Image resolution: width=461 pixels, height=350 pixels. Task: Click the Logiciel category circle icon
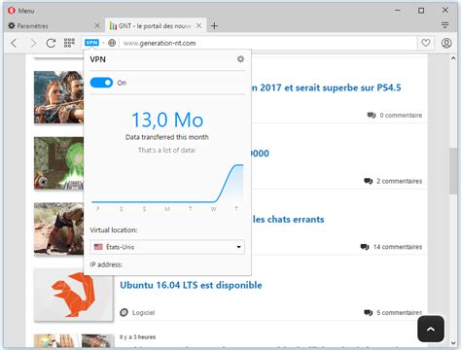(x=124, y=313)
